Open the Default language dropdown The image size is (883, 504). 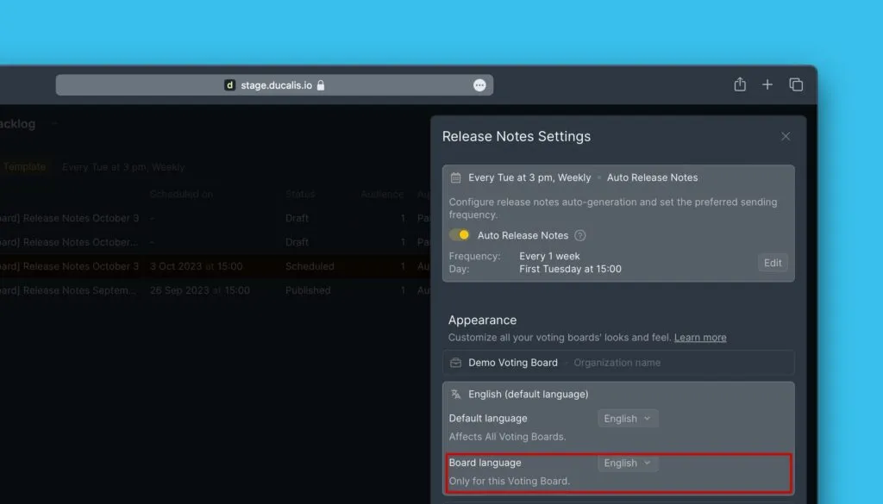[628, 419]
